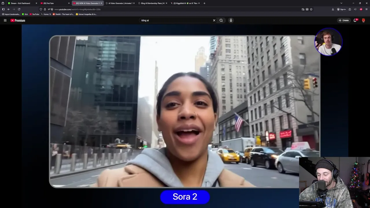
Task: Click the speaker audio toolbar icon
Action: [355, 9]
